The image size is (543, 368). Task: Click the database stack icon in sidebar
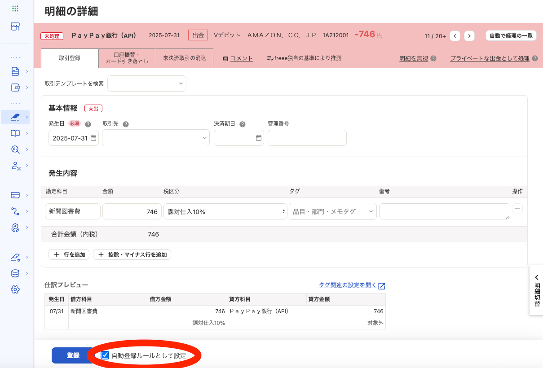(x=15, y=273)
